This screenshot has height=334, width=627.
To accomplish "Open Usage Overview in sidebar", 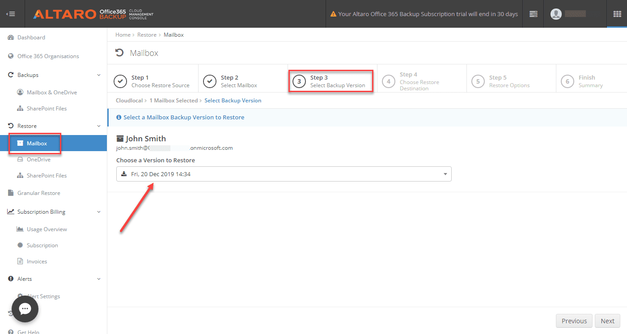I will (47, 229).
